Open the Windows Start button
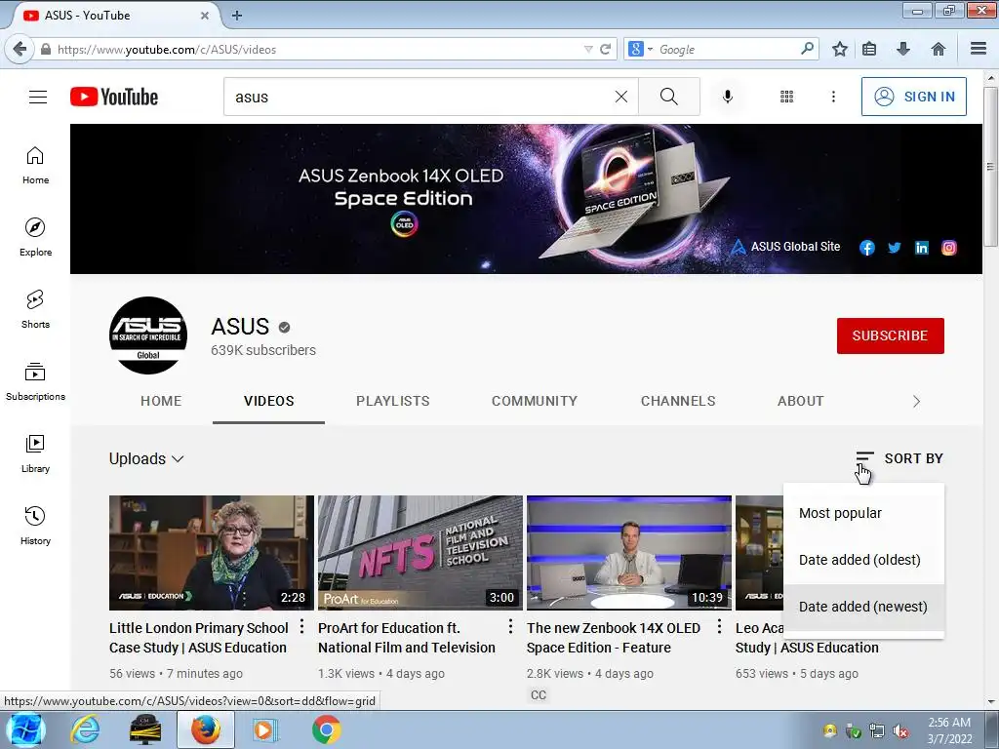The width and height of the screenshot is (999, 749). pos(25,729)
